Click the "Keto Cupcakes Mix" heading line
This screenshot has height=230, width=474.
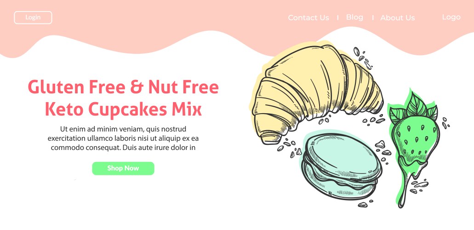(123, 109)
